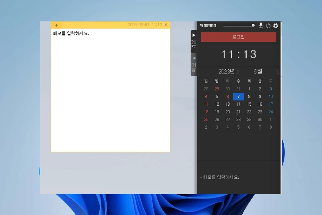The height and width of the screenshot is (215, 322).
Task: Select calendar day 27
Action: 227,119
